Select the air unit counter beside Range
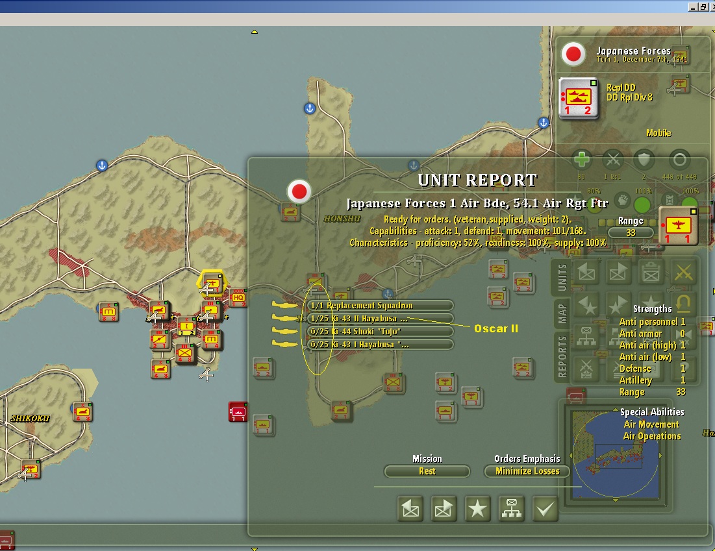This screenshot has height=551, width=715. (678, 227)
